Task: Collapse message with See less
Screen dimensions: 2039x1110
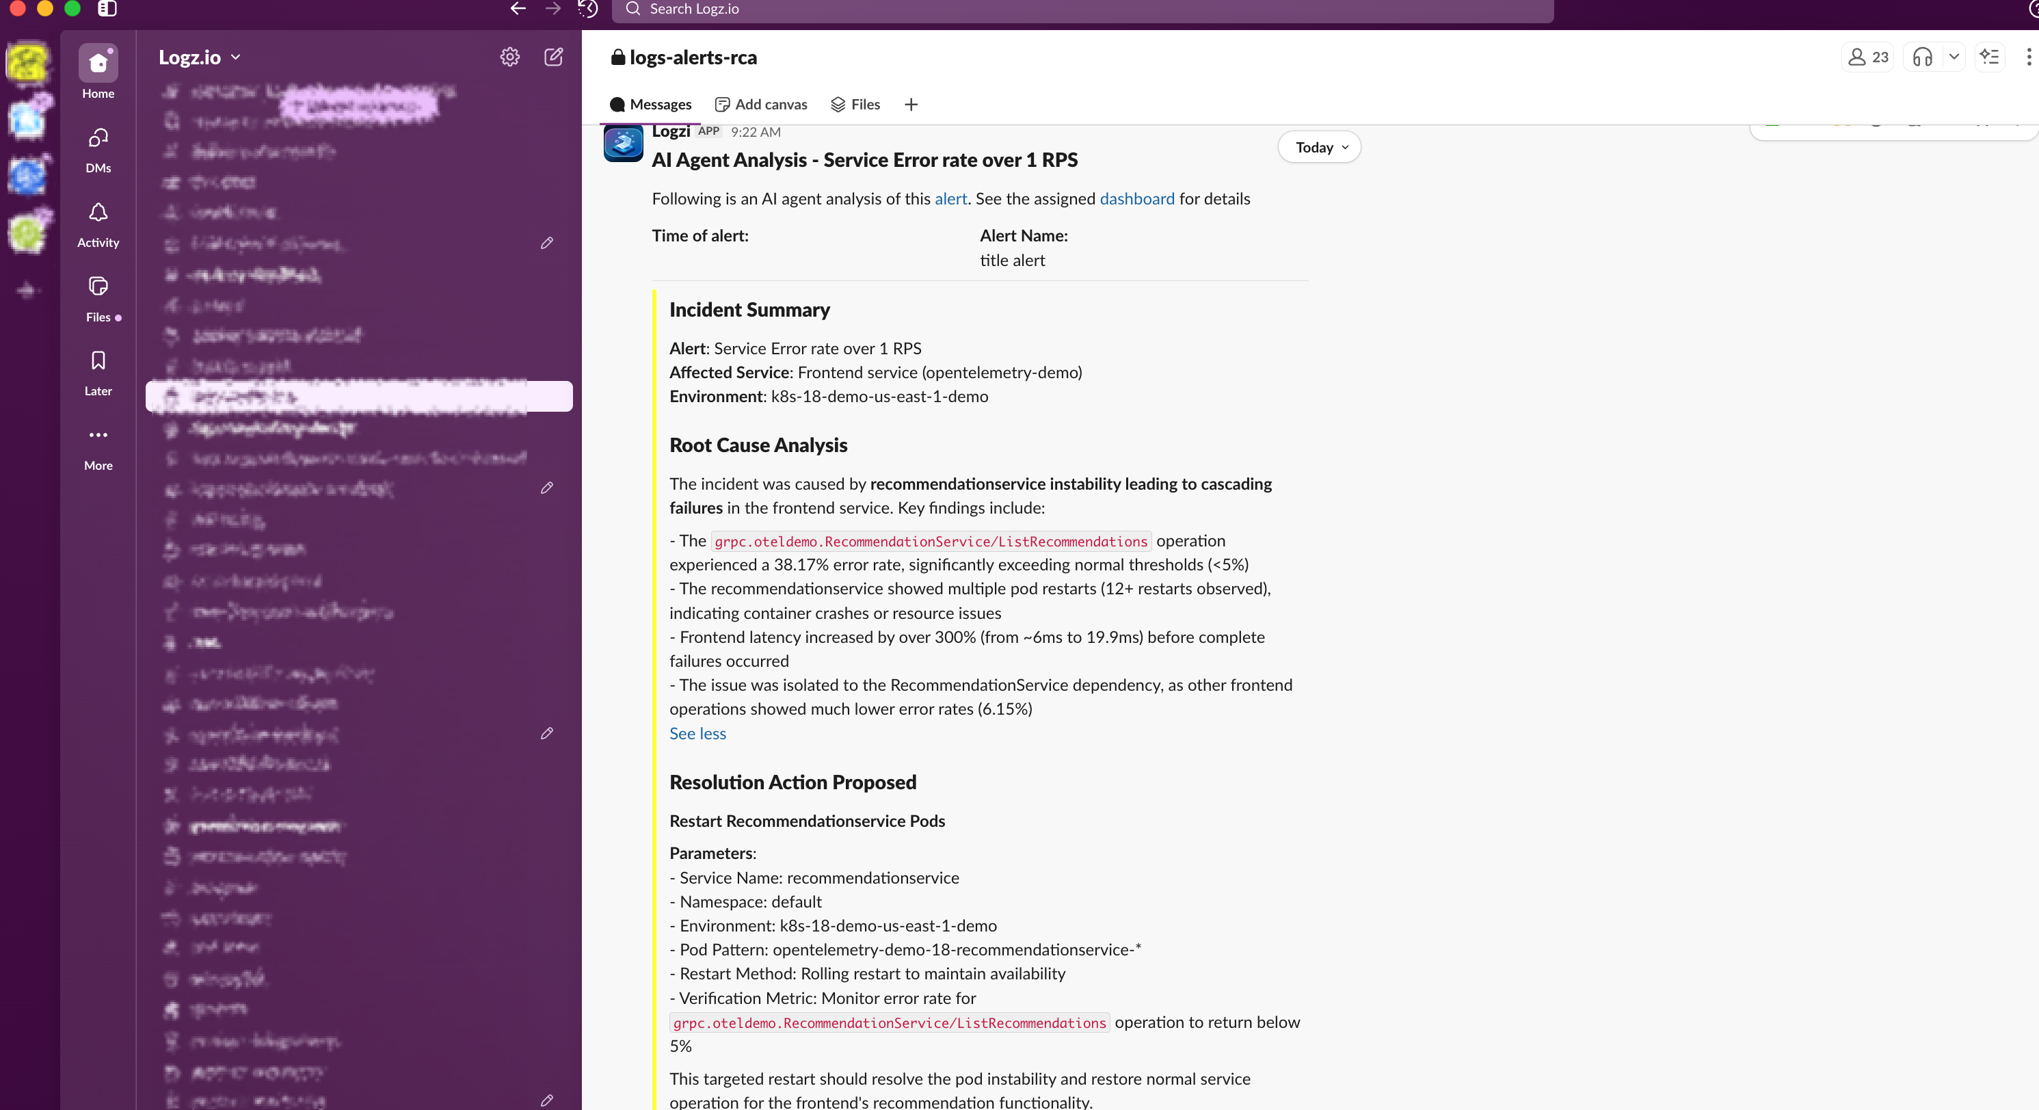Action: click(x=697, y=733)
